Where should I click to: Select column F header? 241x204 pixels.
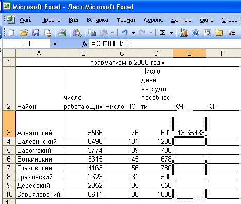click(x=222, y=53)
